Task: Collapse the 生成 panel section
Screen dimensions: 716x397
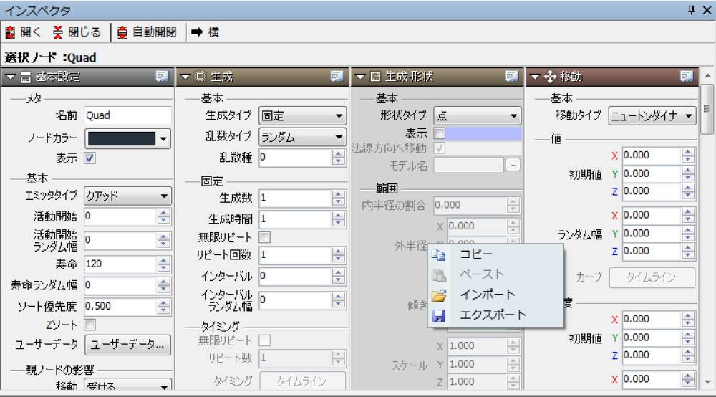Action: pyautogui.click(x=185, y=77)
